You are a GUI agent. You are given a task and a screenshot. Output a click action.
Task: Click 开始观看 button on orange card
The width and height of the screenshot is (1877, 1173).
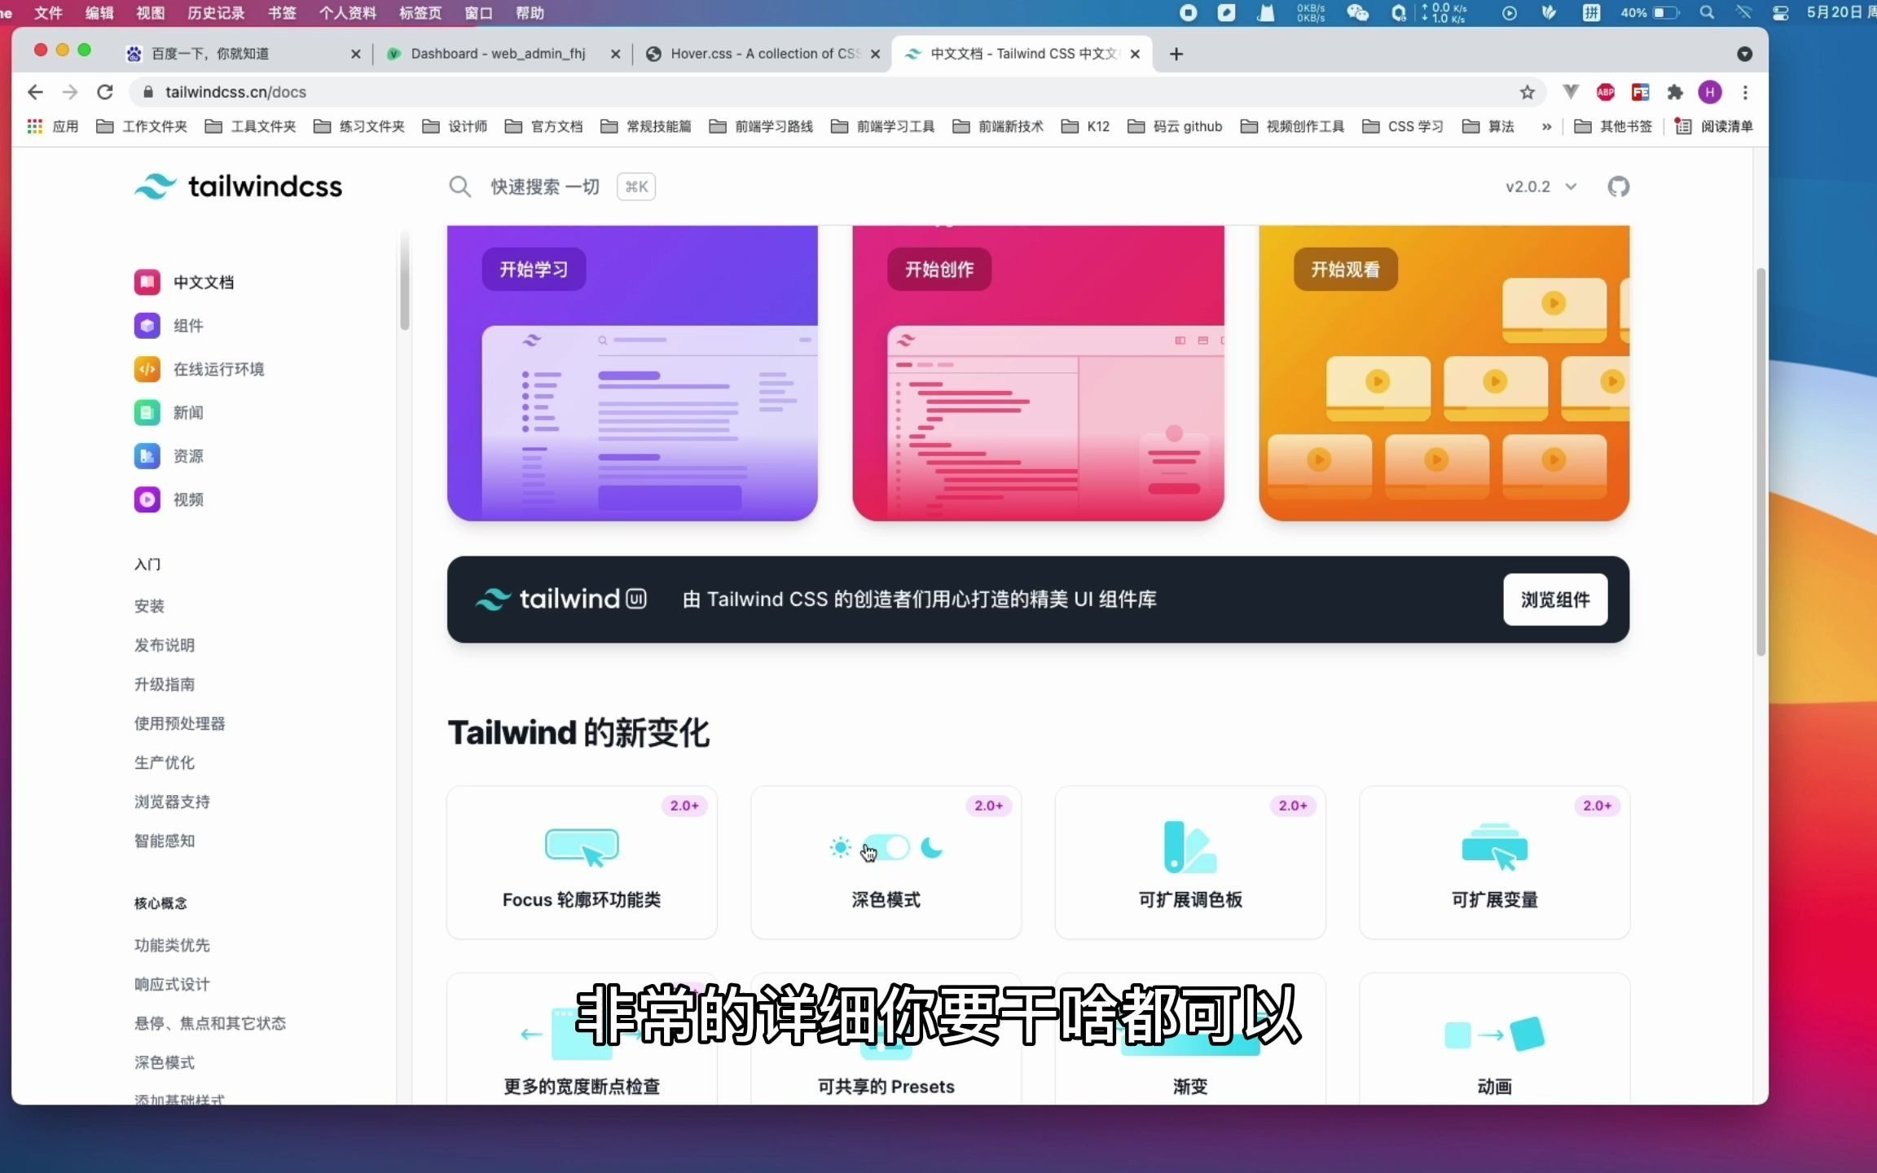pyautogui.click(x=1345, y=269)
